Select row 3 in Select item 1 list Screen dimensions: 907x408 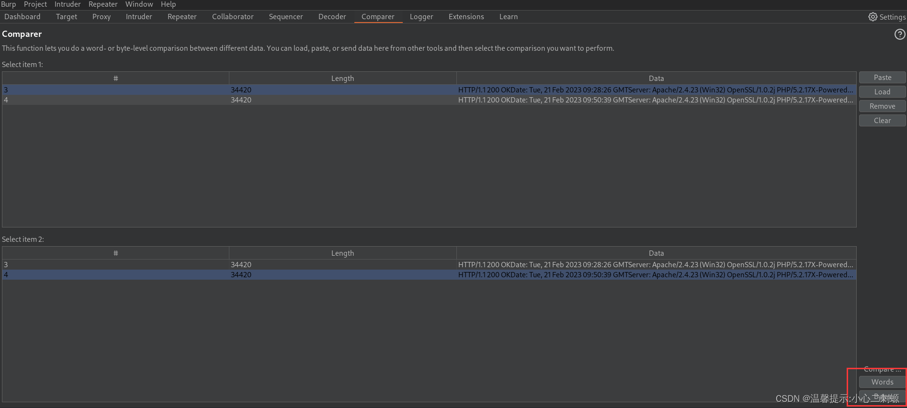[429, 90]
